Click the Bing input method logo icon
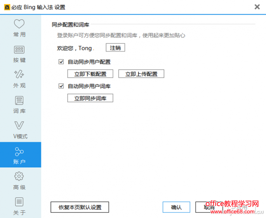 click(x=7, y=7)
